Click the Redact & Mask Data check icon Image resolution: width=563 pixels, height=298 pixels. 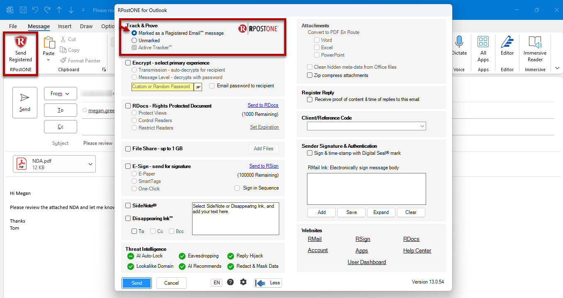(231, 267)
